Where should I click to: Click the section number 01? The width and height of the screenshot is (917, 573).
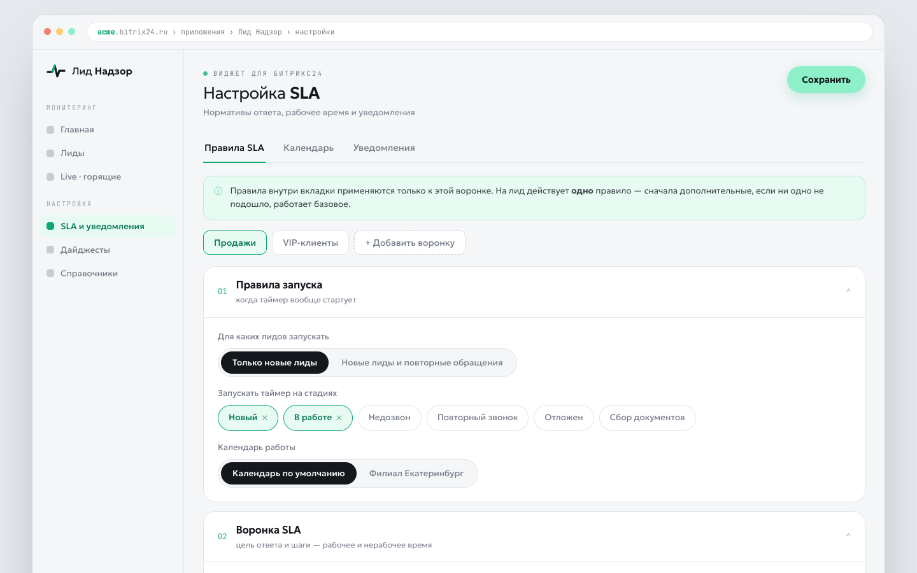(x=222, y=292)
